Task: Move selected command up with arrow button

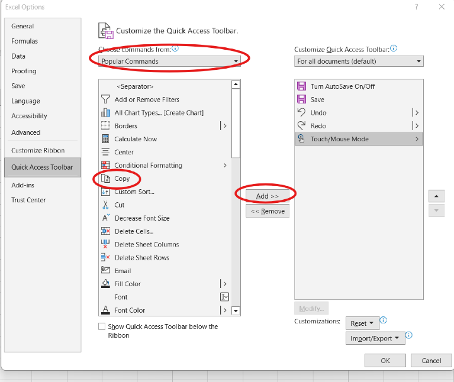Action: click(x=436, y=196)
